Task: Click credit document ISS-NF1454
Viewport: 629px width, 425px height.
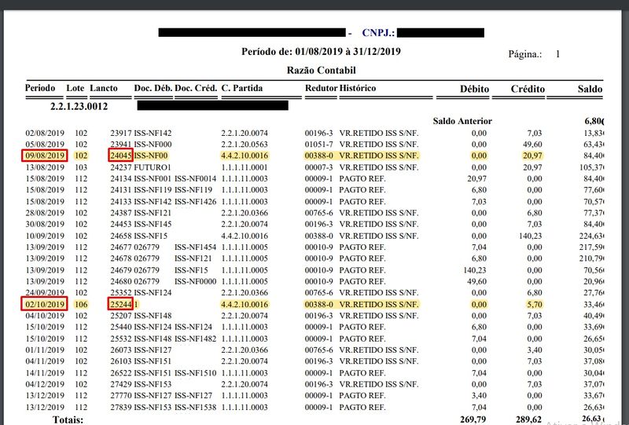Action: (x=195, y=247)
